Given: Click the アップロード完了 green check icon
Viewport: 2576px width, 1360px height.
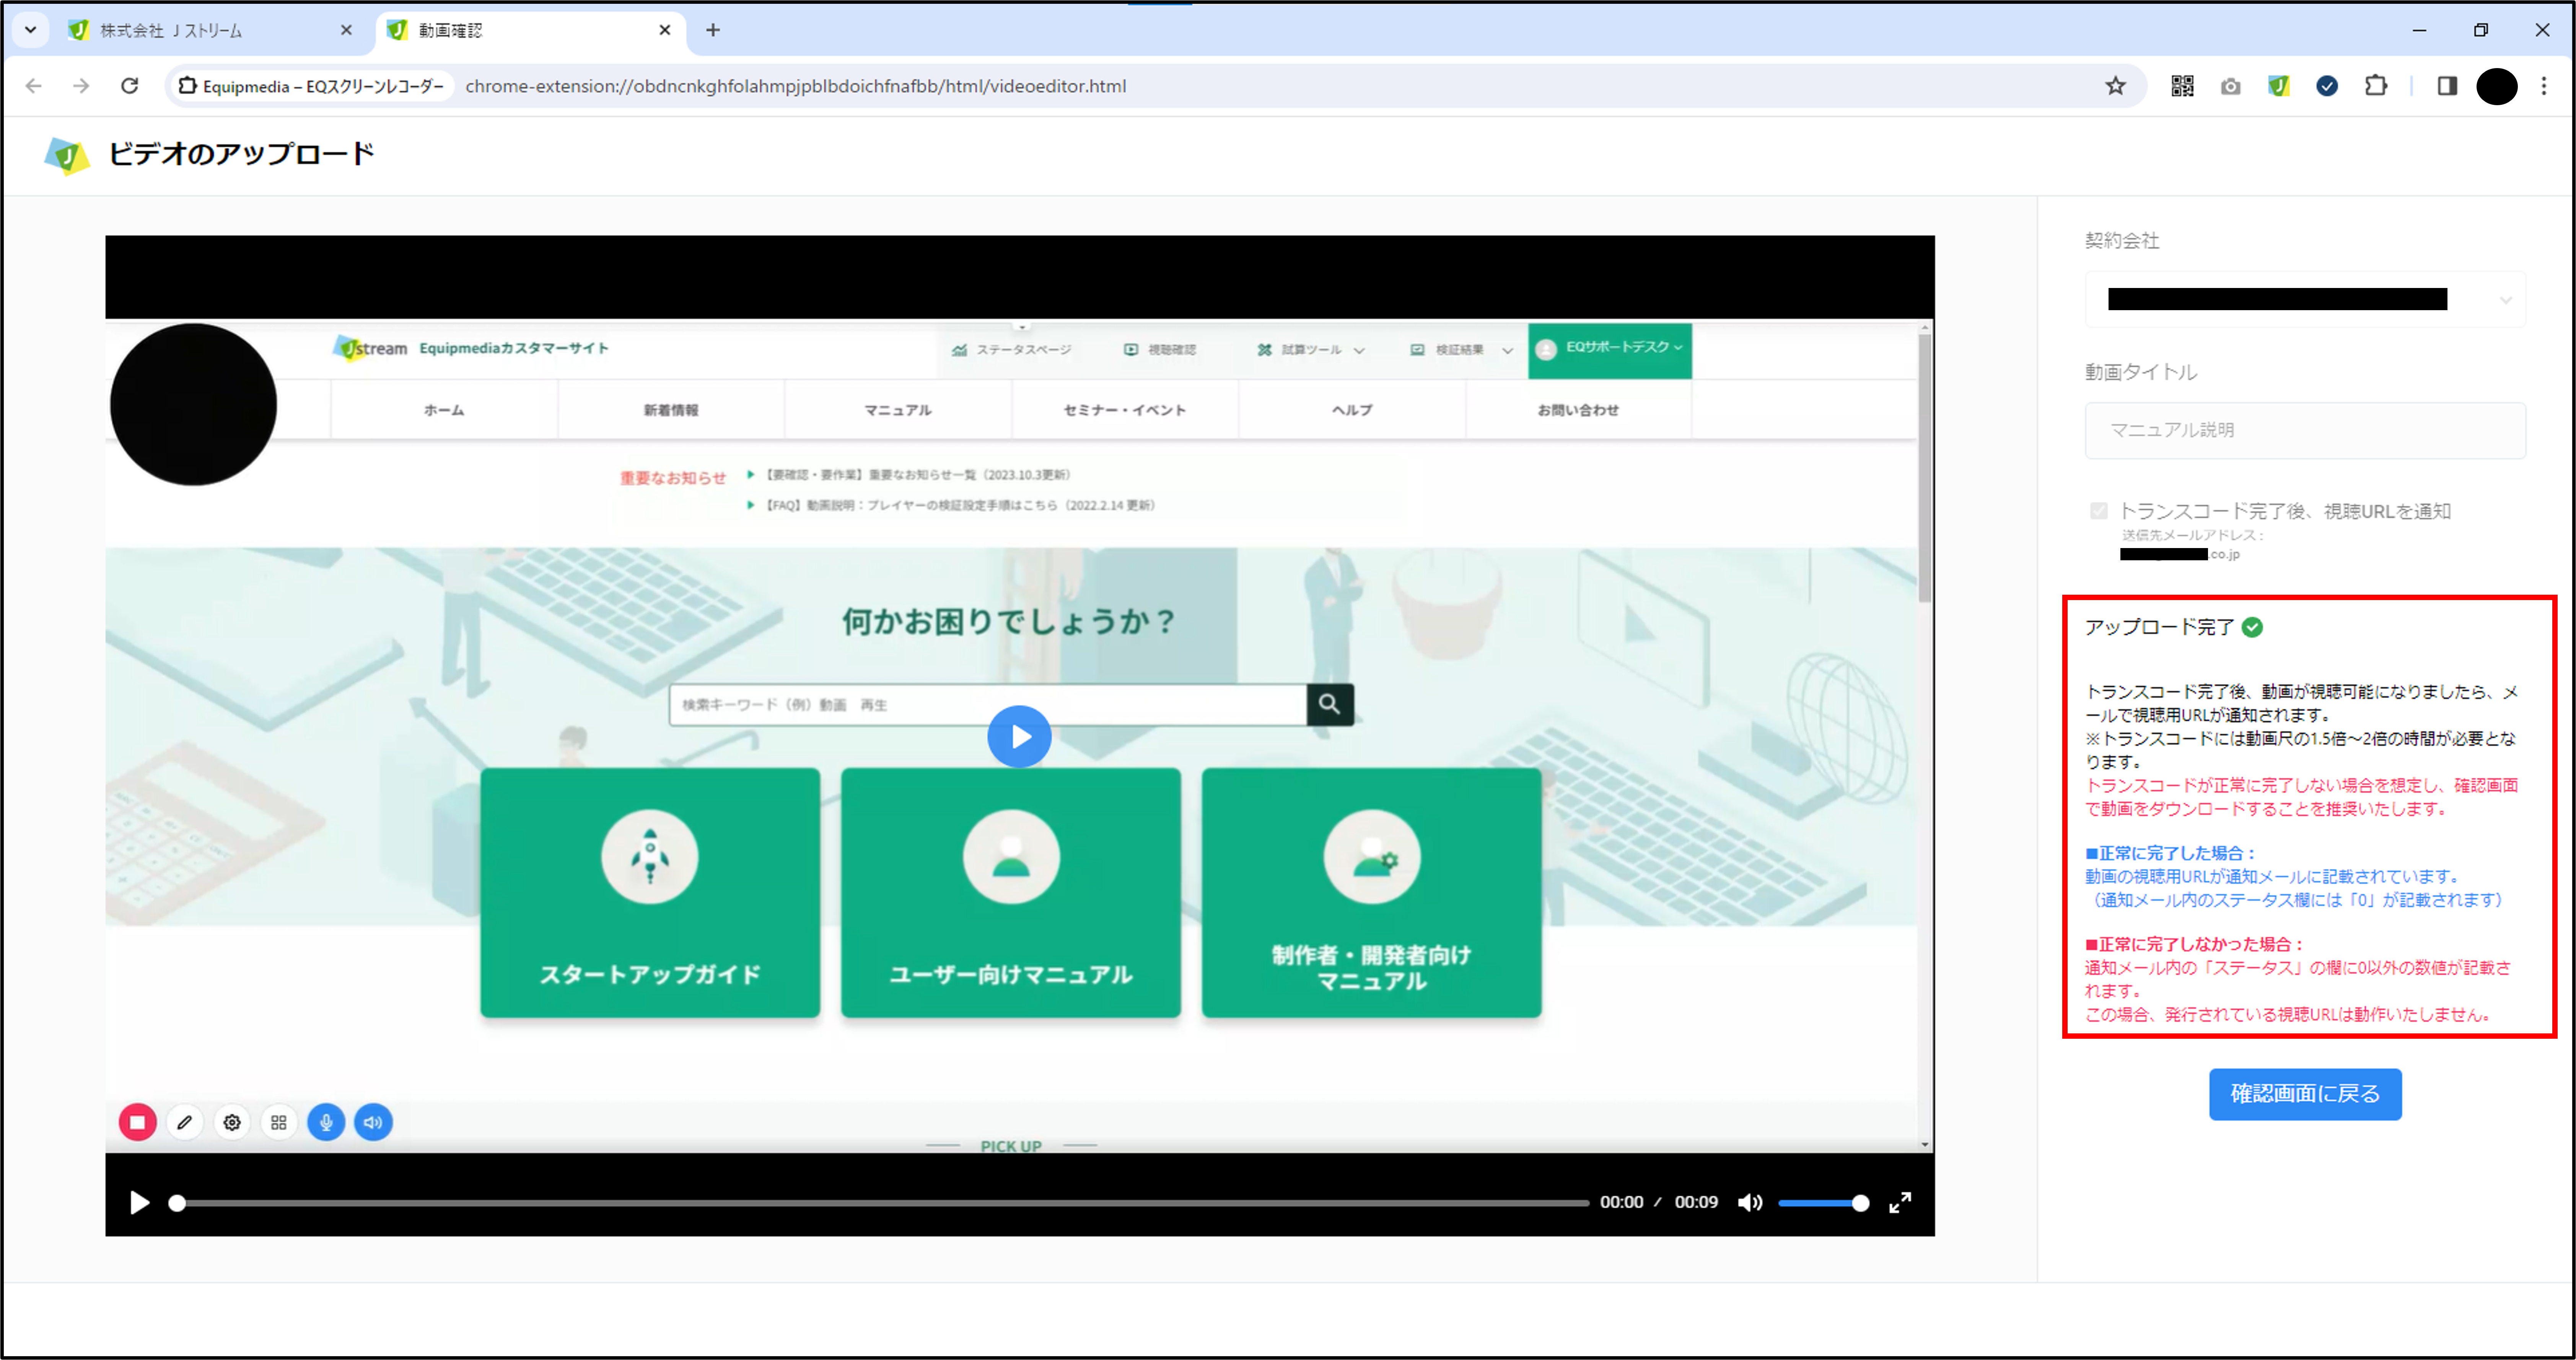Looking at the screenshot, I should pyautogui.click(x=2252, y=627).
